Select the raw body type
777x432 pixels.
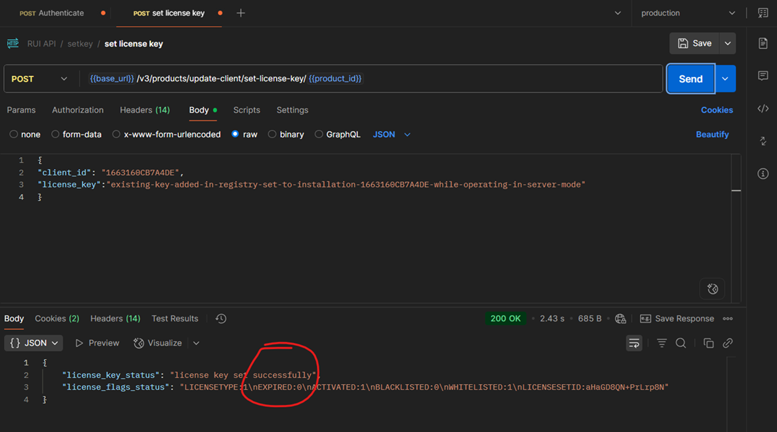[x=235, y=134]
